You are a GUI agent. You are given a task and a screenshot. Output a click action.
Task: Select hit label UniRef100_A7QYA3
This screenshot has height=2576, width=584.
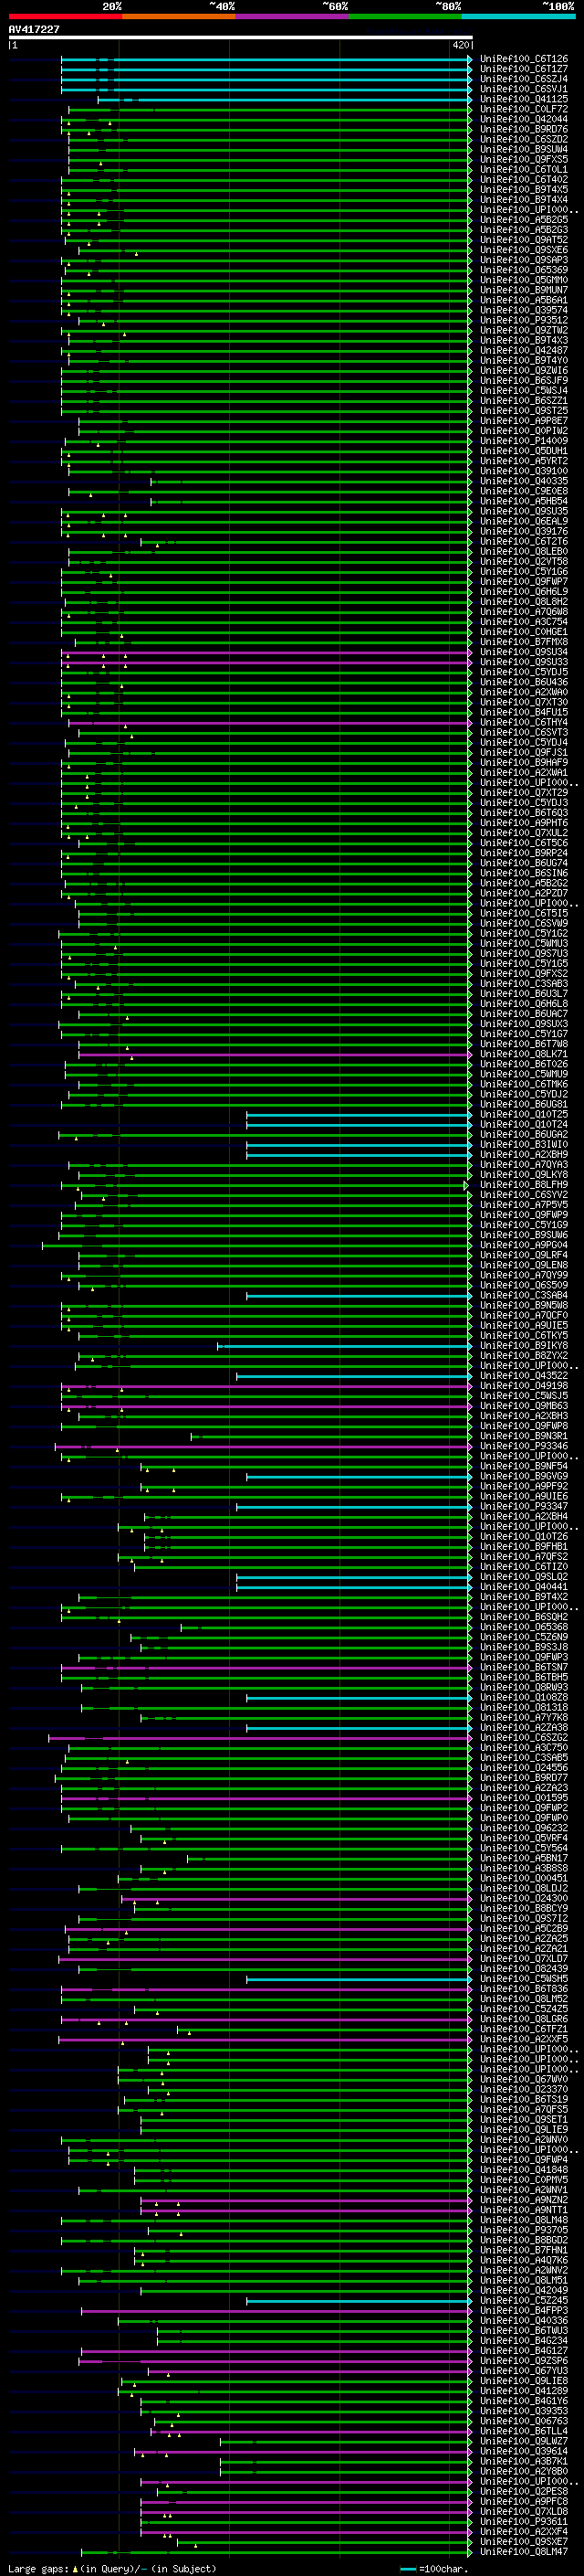[x=523, y=1165]
